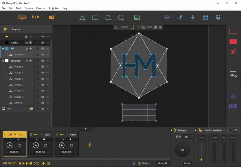This screenshot has height=167, width=241.
Task: Click the blue plus point tool
Action: pos(193,18)
